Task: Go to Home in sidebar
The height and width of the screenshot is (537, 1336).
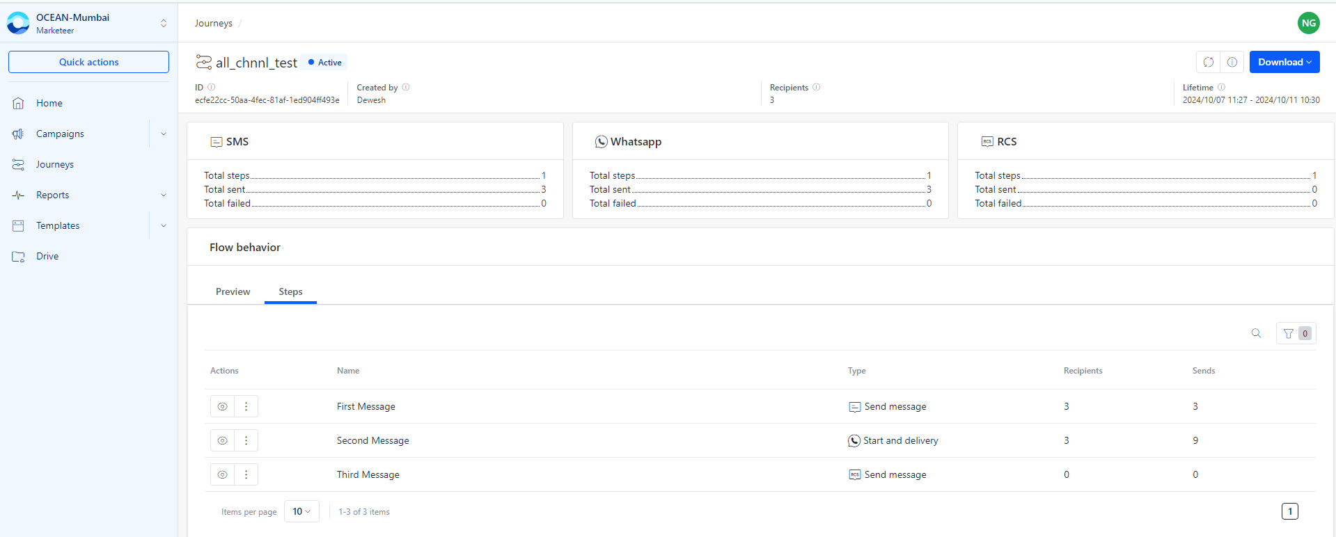Action: coord(49,103)
